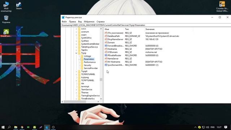Open the Favorites (Избранное) menu
The width and height of the screenshot is (231, 130).
click(x=89, y=22)
